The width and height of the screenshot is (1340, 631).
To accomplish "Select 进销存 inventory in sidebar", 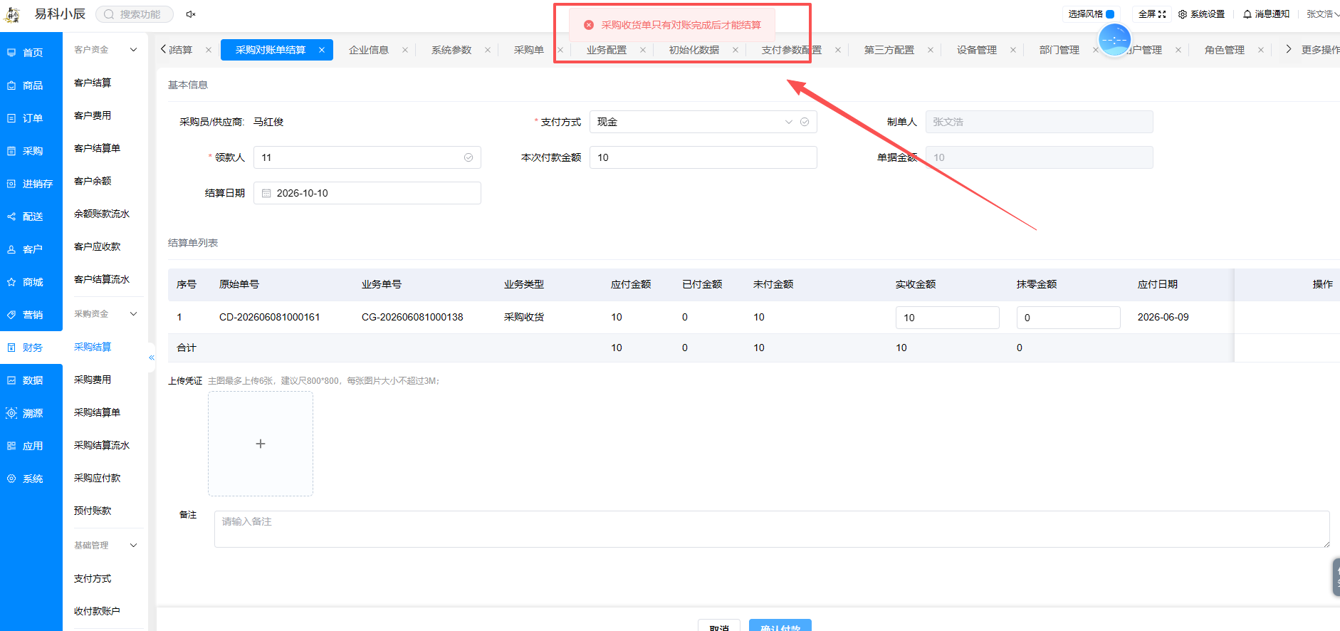I will (x=31, y=184).
